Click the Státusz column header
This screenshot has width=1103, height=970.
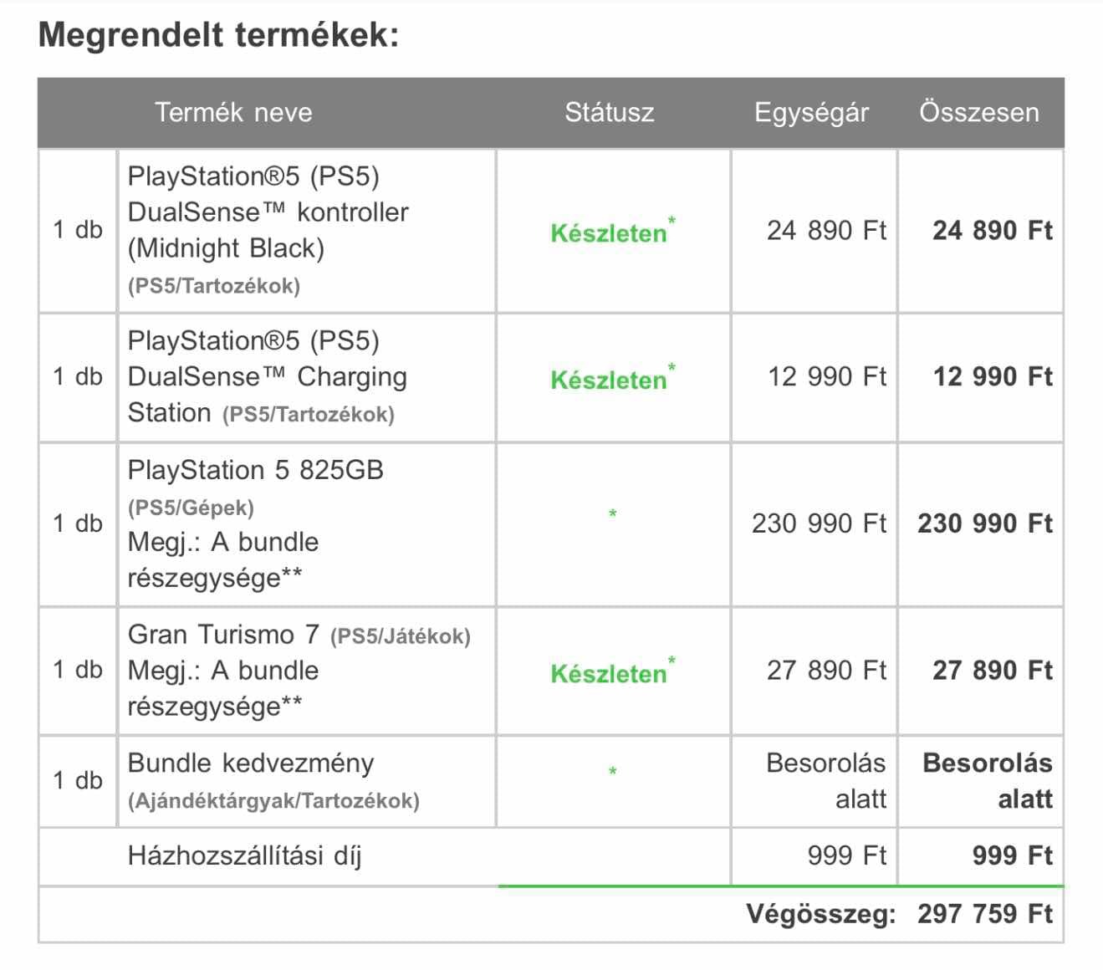(x=610, y=113)
